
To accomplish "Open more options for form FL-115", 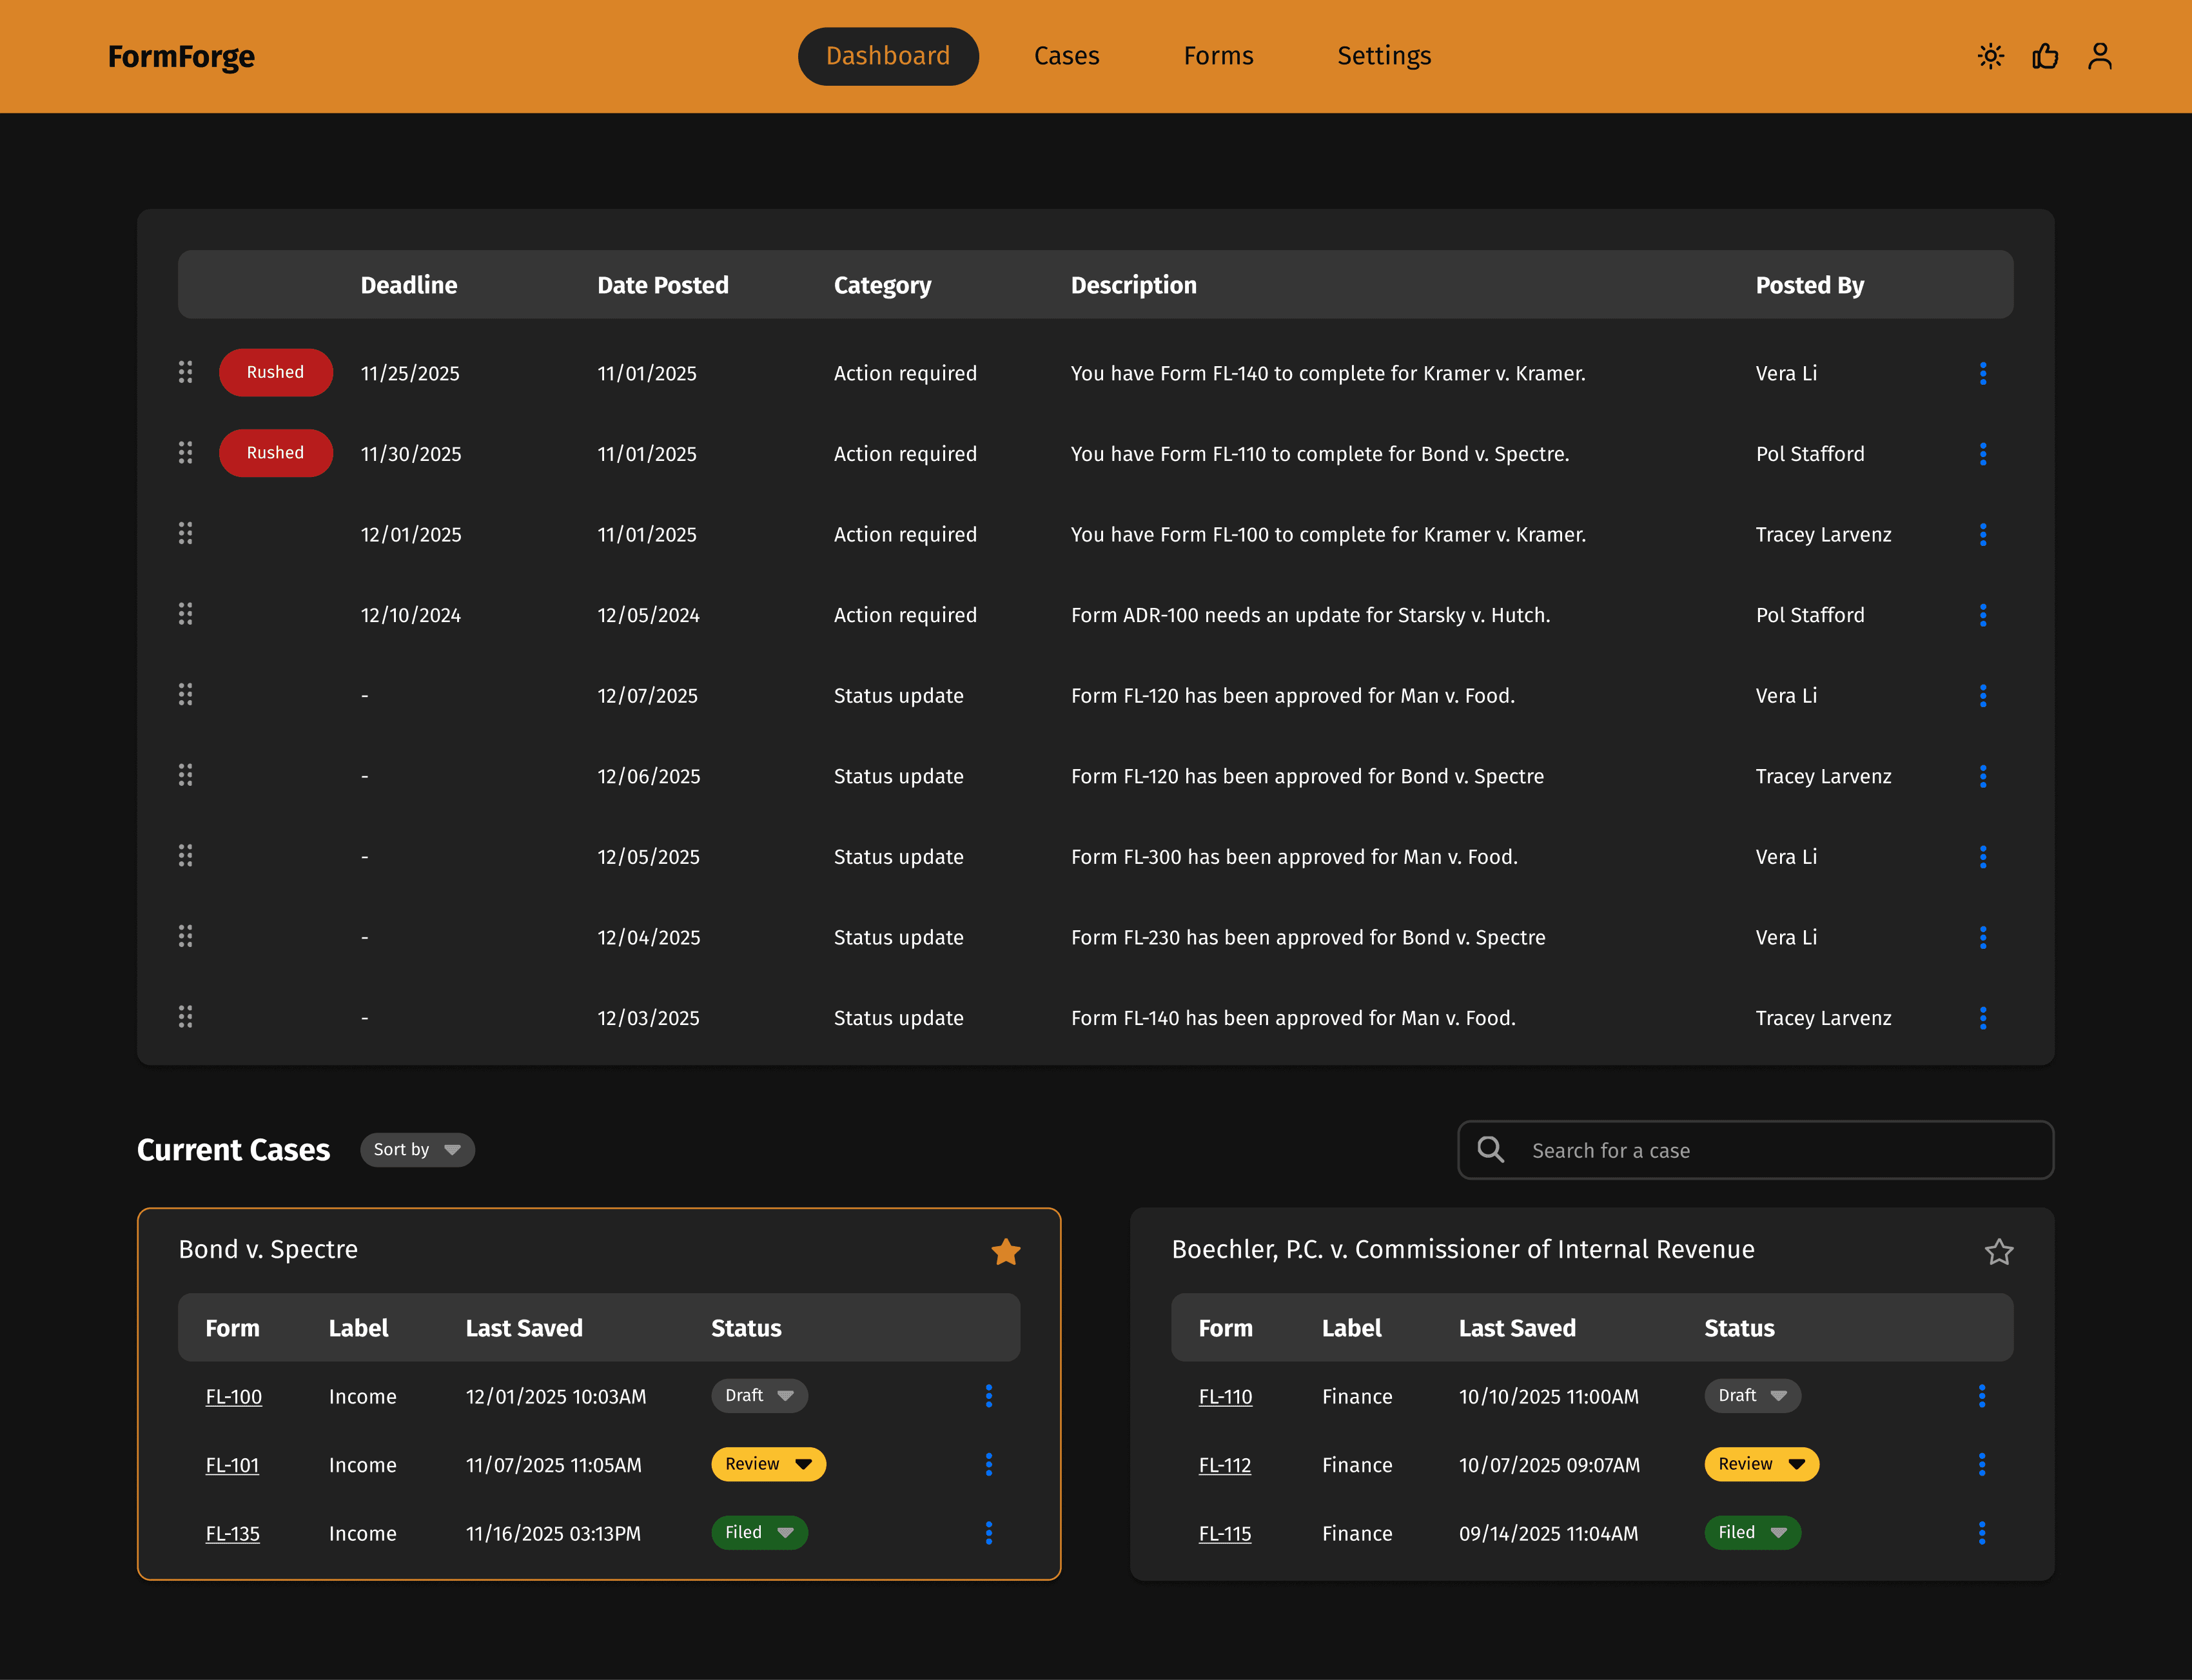I will [1981, 1533].
